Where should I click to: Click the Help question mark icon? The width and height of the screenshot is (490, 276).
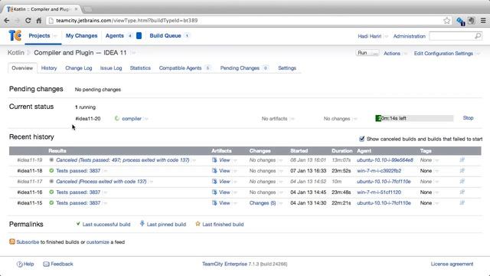point(20,264)
